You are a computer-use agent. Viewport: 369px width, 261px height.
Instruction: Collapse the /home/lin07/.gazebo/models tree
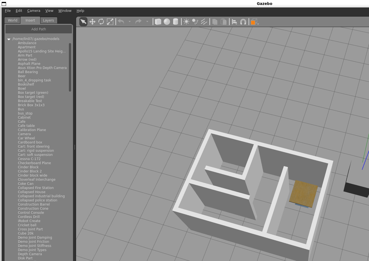pyautogui.click(x=9, y=39)
